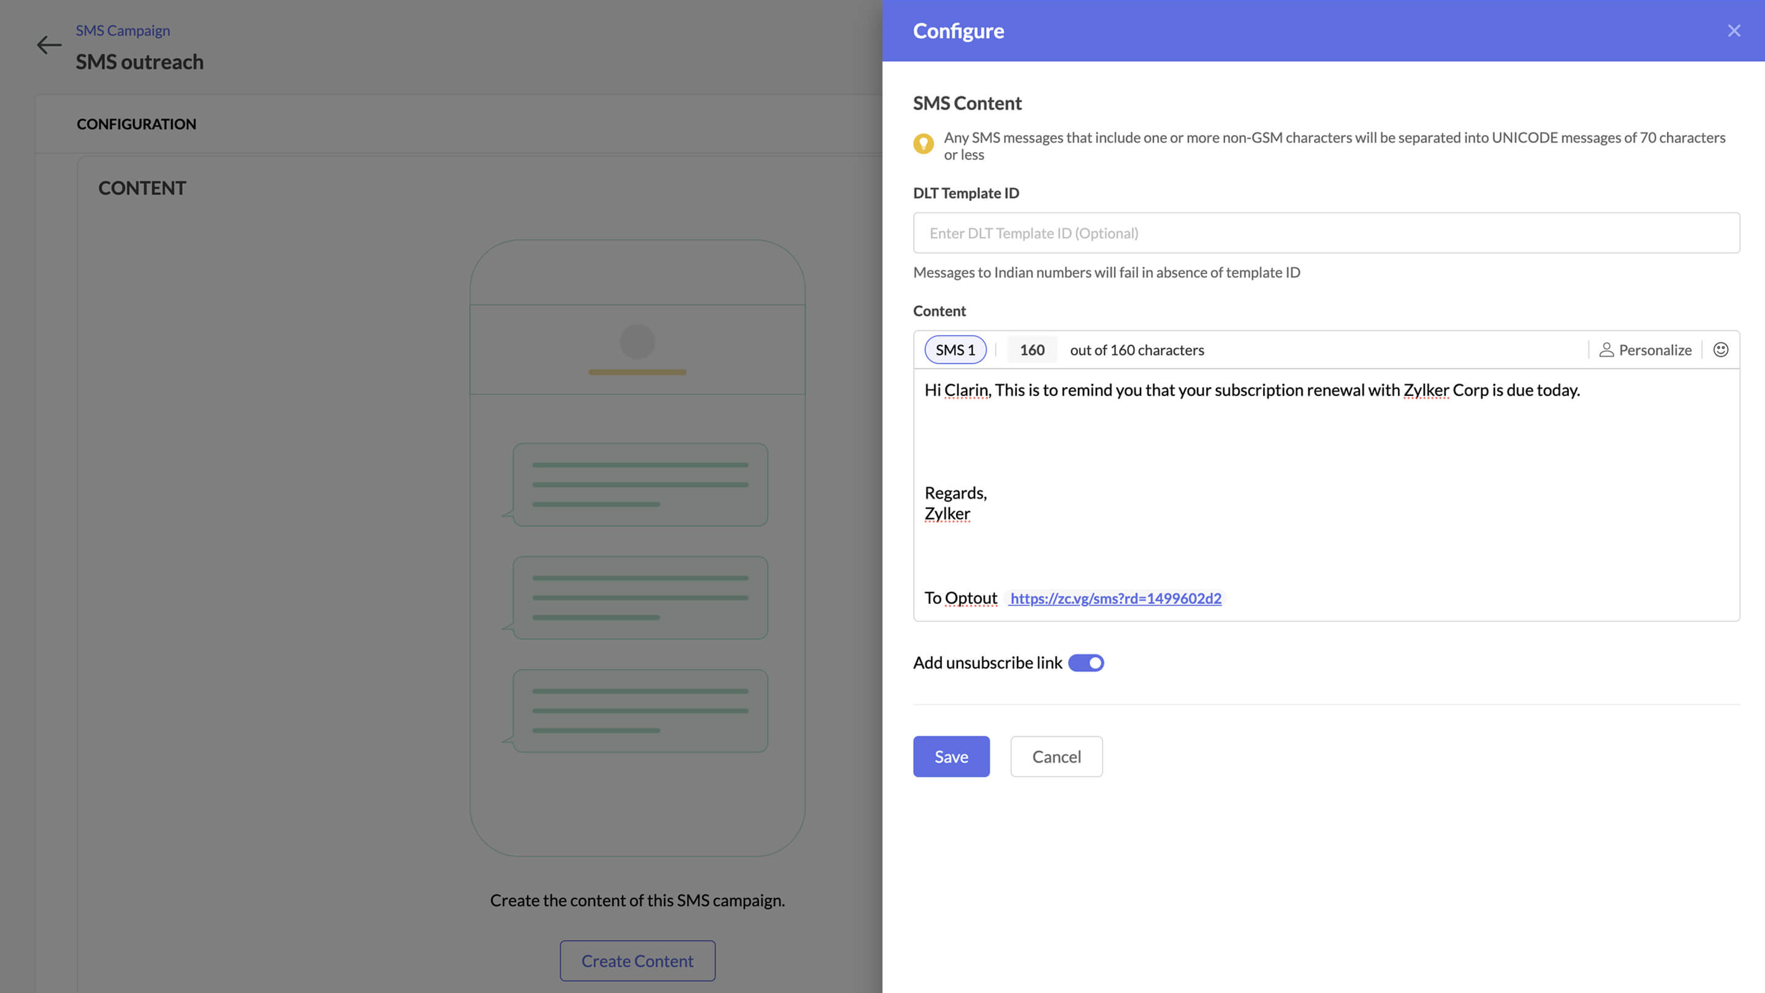This screenshot has height=993, width=1765.
Task: Open the emoji picker smiley icon
Action: point(1720,349)
